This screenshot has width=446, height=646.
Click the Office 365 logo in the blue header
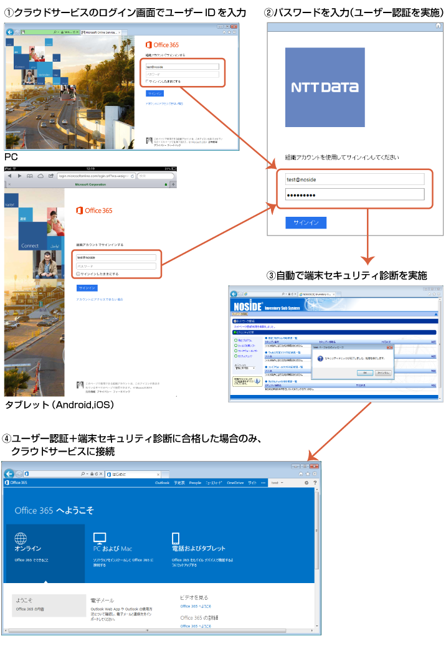click(x=16, y=482)
